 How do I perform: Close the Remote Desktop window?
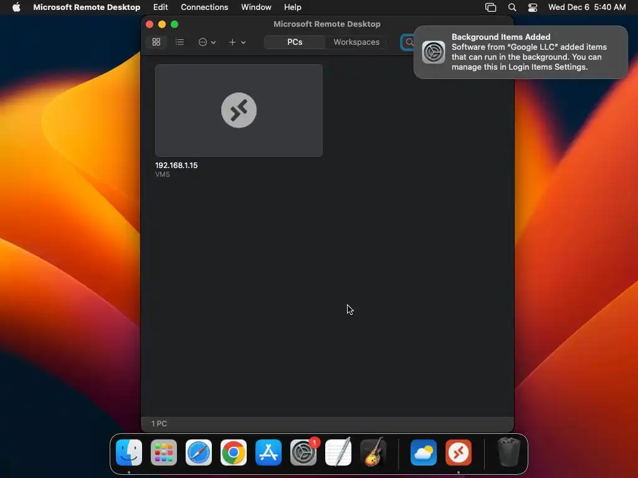click(150, 24)
